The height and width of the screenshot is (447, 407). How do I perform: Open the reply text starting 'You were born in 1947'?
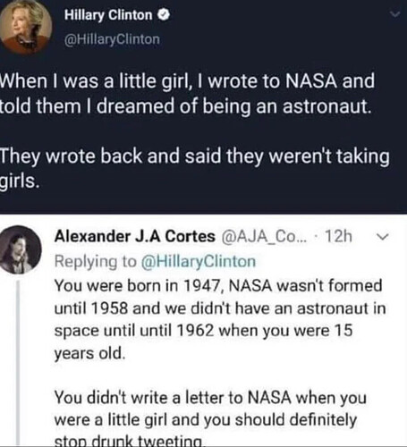220,319
